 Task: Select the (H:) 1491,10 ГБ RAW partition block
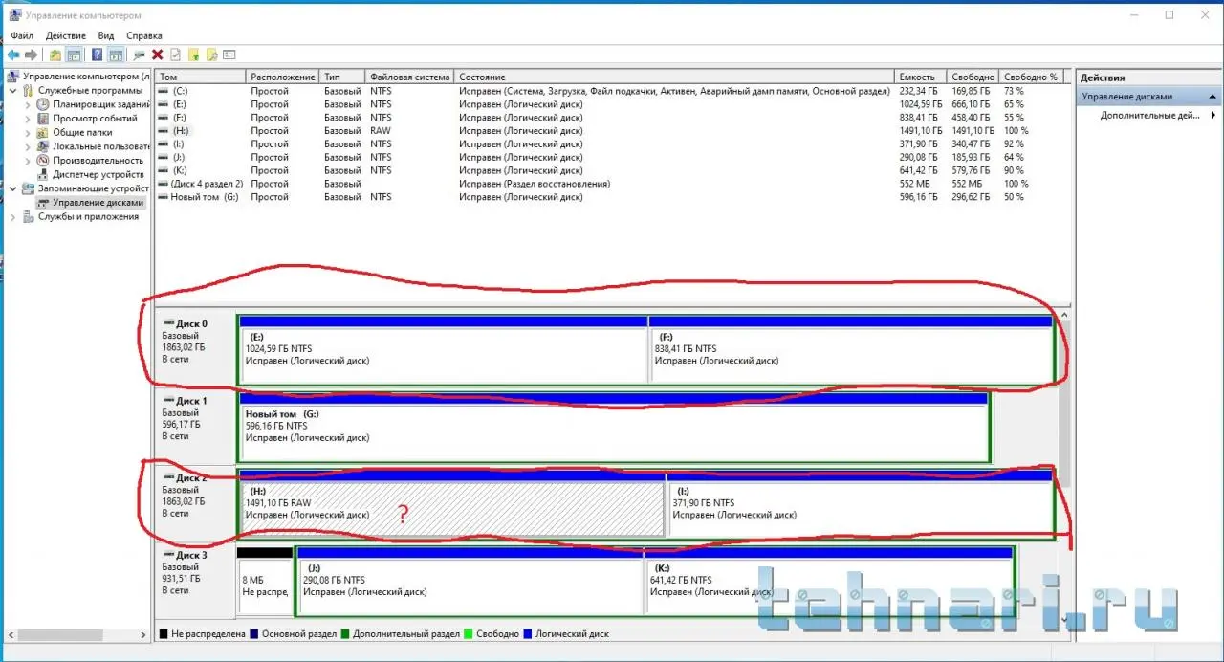[x=451, y=504]
